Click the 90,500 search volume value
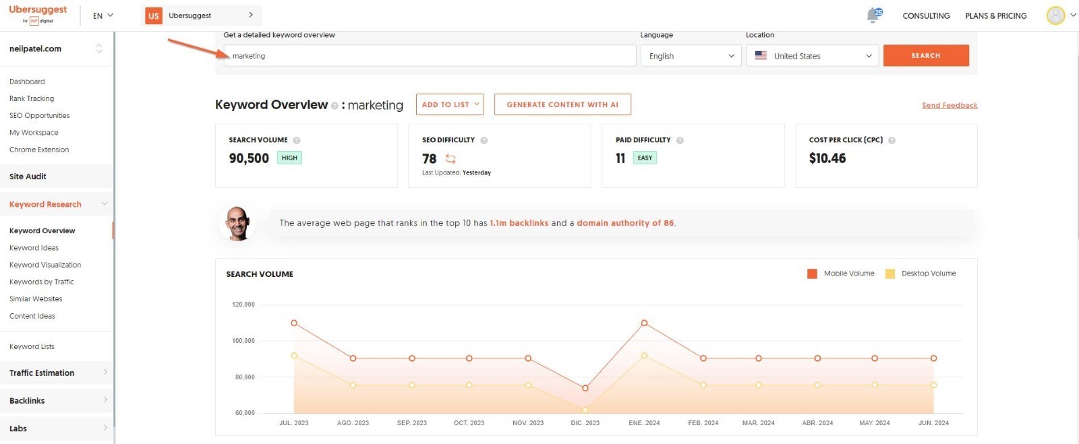Image resolution: width=1079 pixels, height=444 pixels. point(249,158)
